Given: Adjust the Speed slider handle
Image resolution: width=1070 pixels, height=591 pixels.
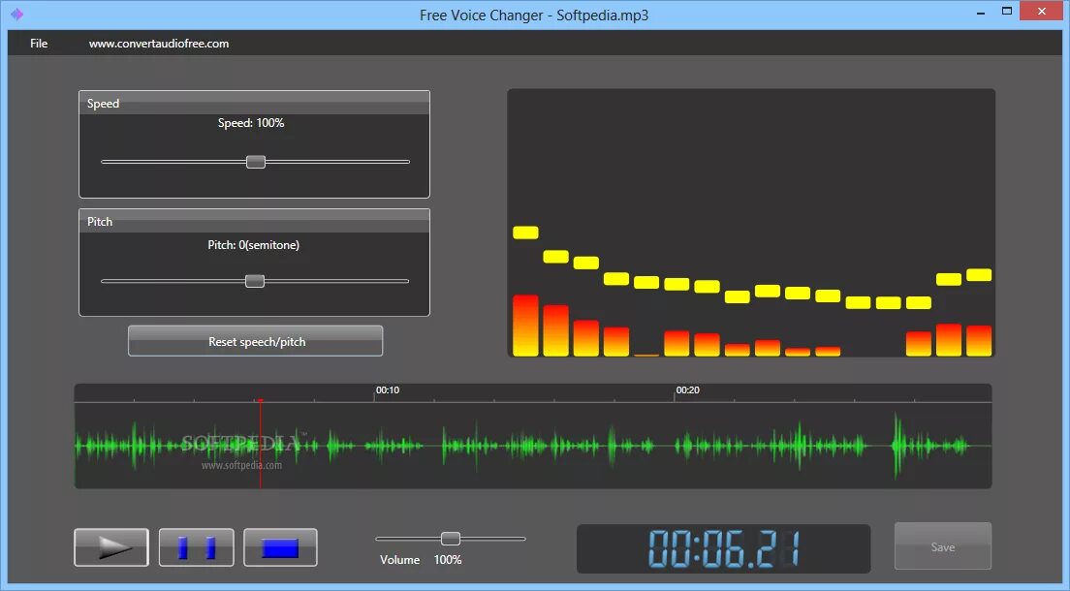Looking at the screenshot, I should [255, 162].
